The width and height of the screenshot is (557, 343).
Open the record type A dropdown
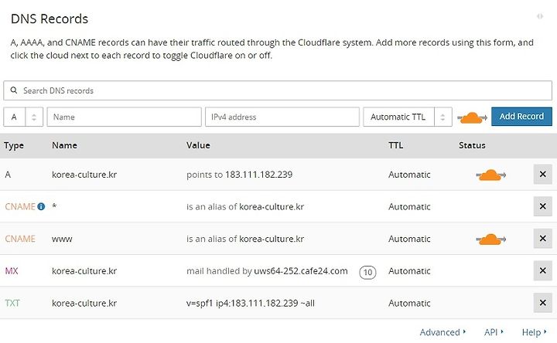[23, 117]
